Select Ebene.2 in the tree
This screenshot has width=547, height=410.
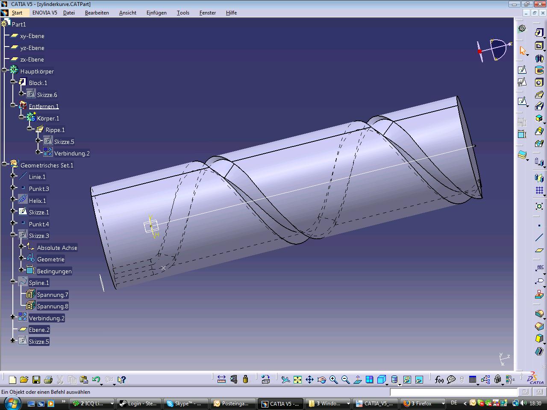pos(39,330)
